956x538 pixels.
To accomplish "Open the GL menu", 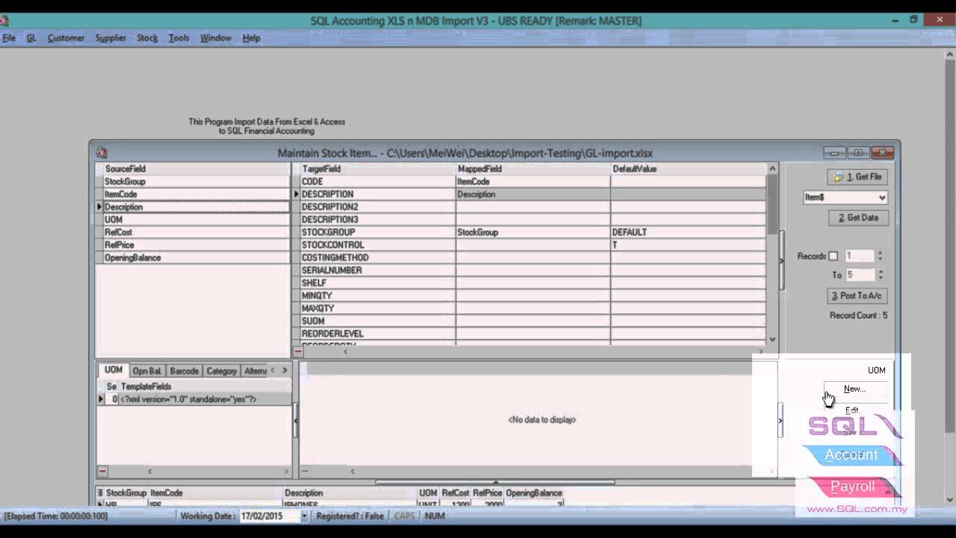I will point(31,38).
